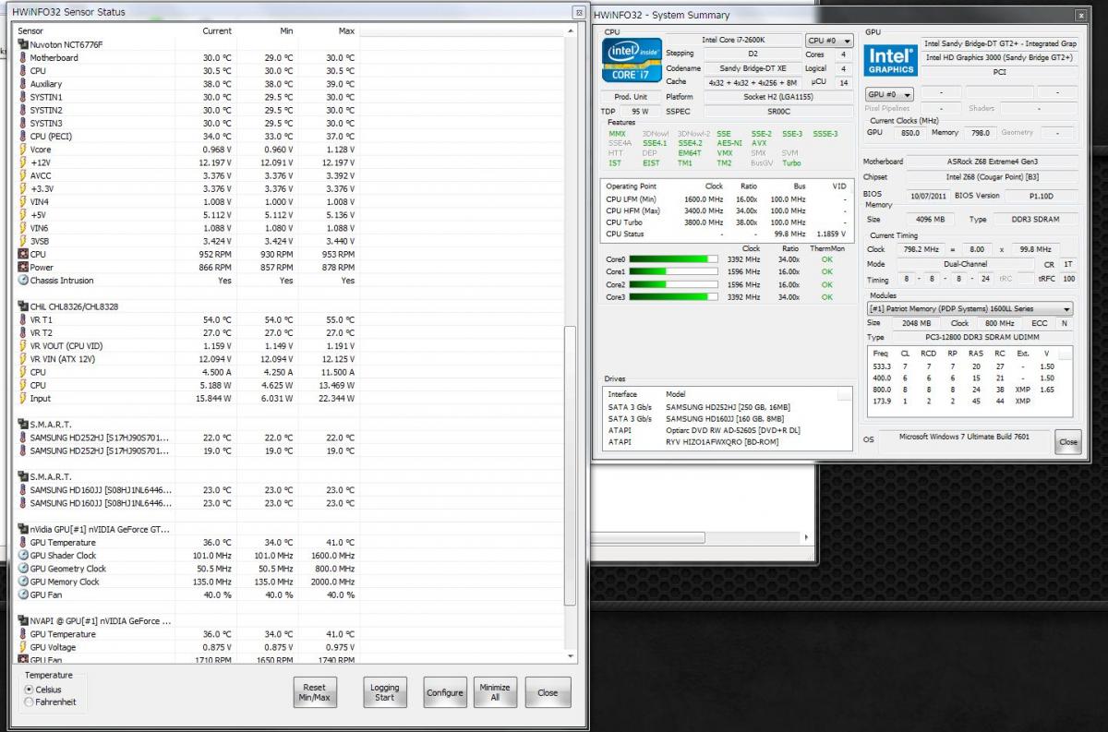The width and height of the screenshot is (1108, 732).
Task: Click the Core0 load bar
Action: click(x=675, y=259)
